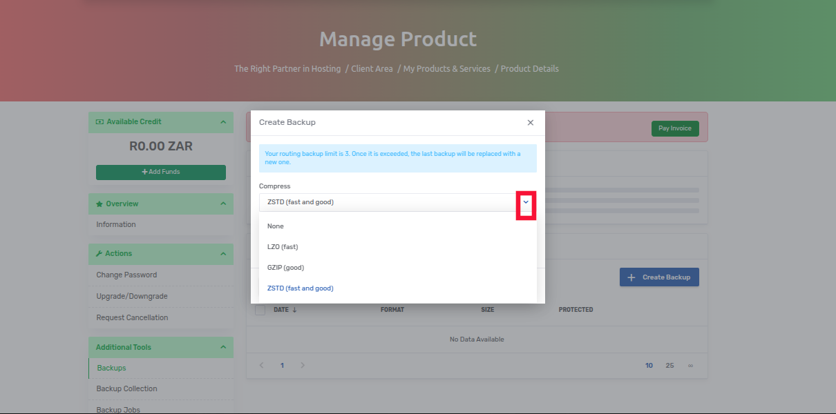
Task: Select the infinity icon to show all rows
Action: coord(690,365)
